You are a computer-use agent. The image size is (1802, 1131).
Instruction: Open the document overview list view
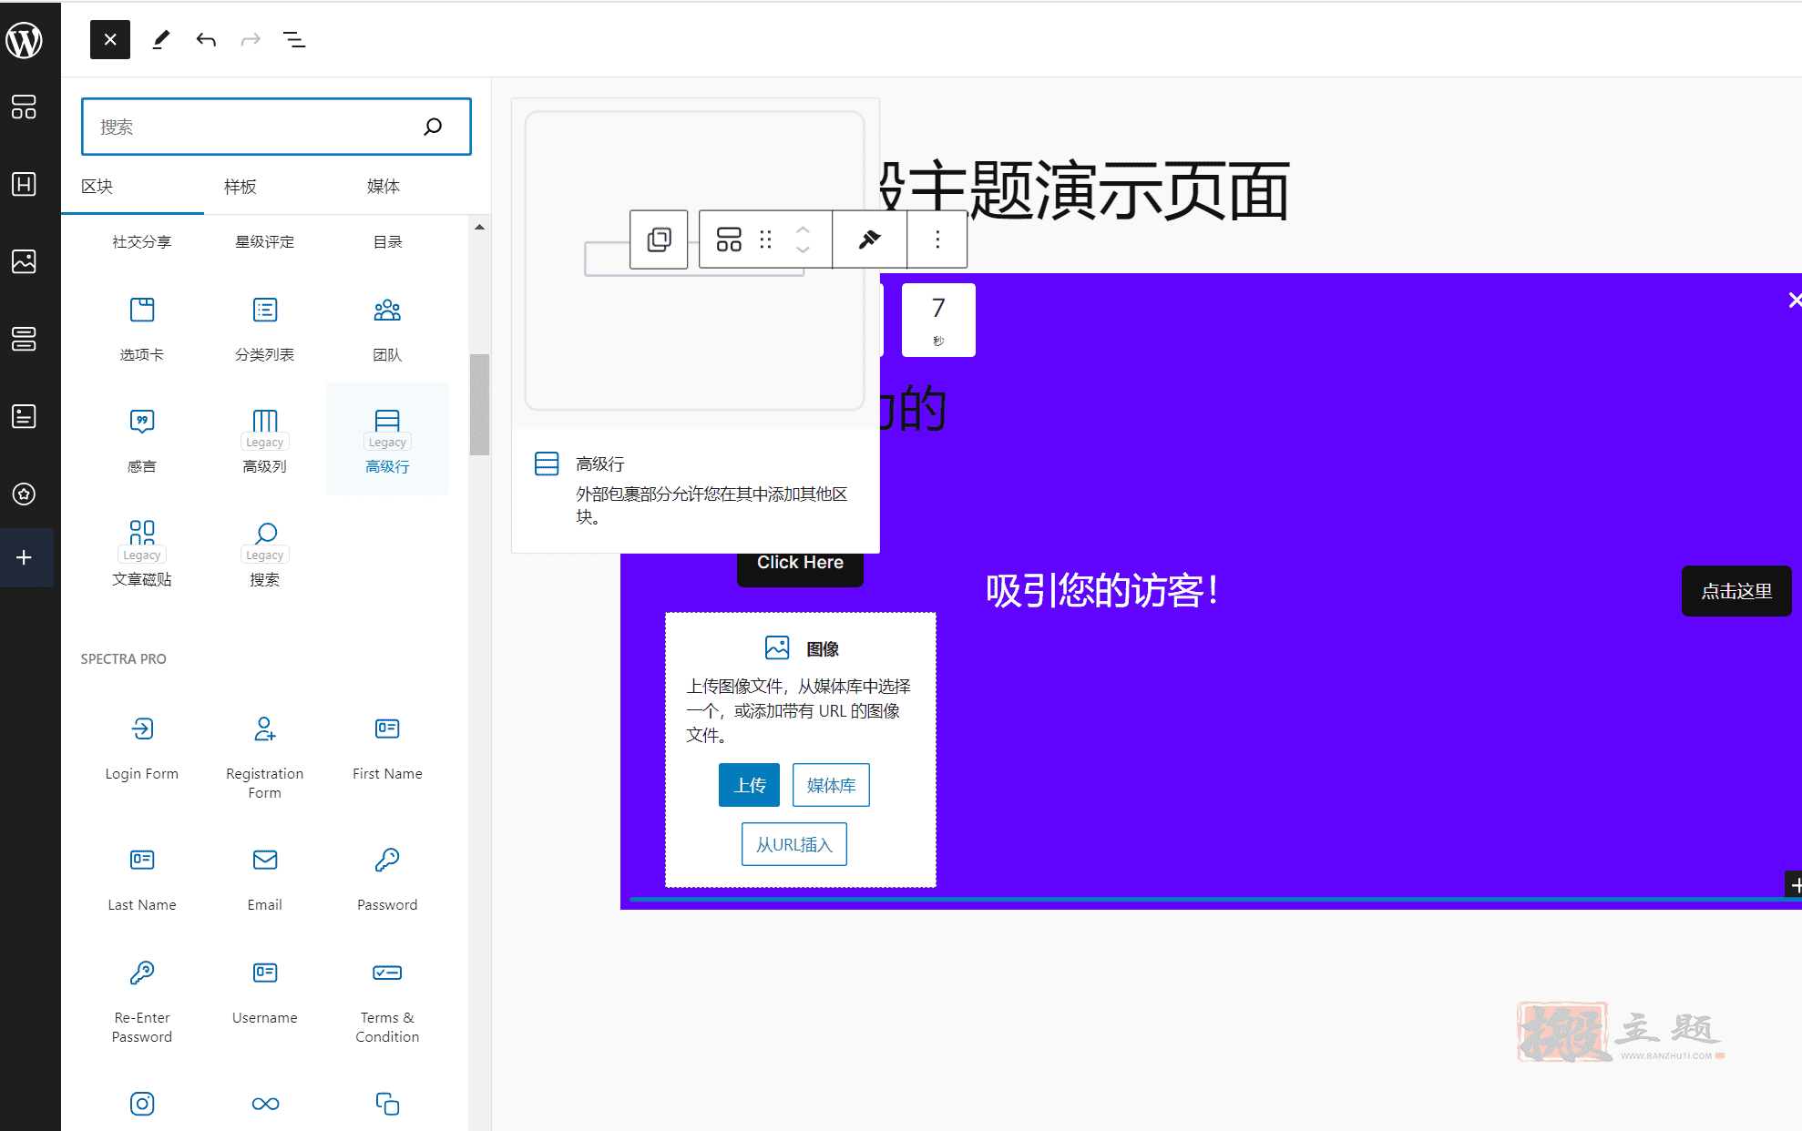pos(294,39)
